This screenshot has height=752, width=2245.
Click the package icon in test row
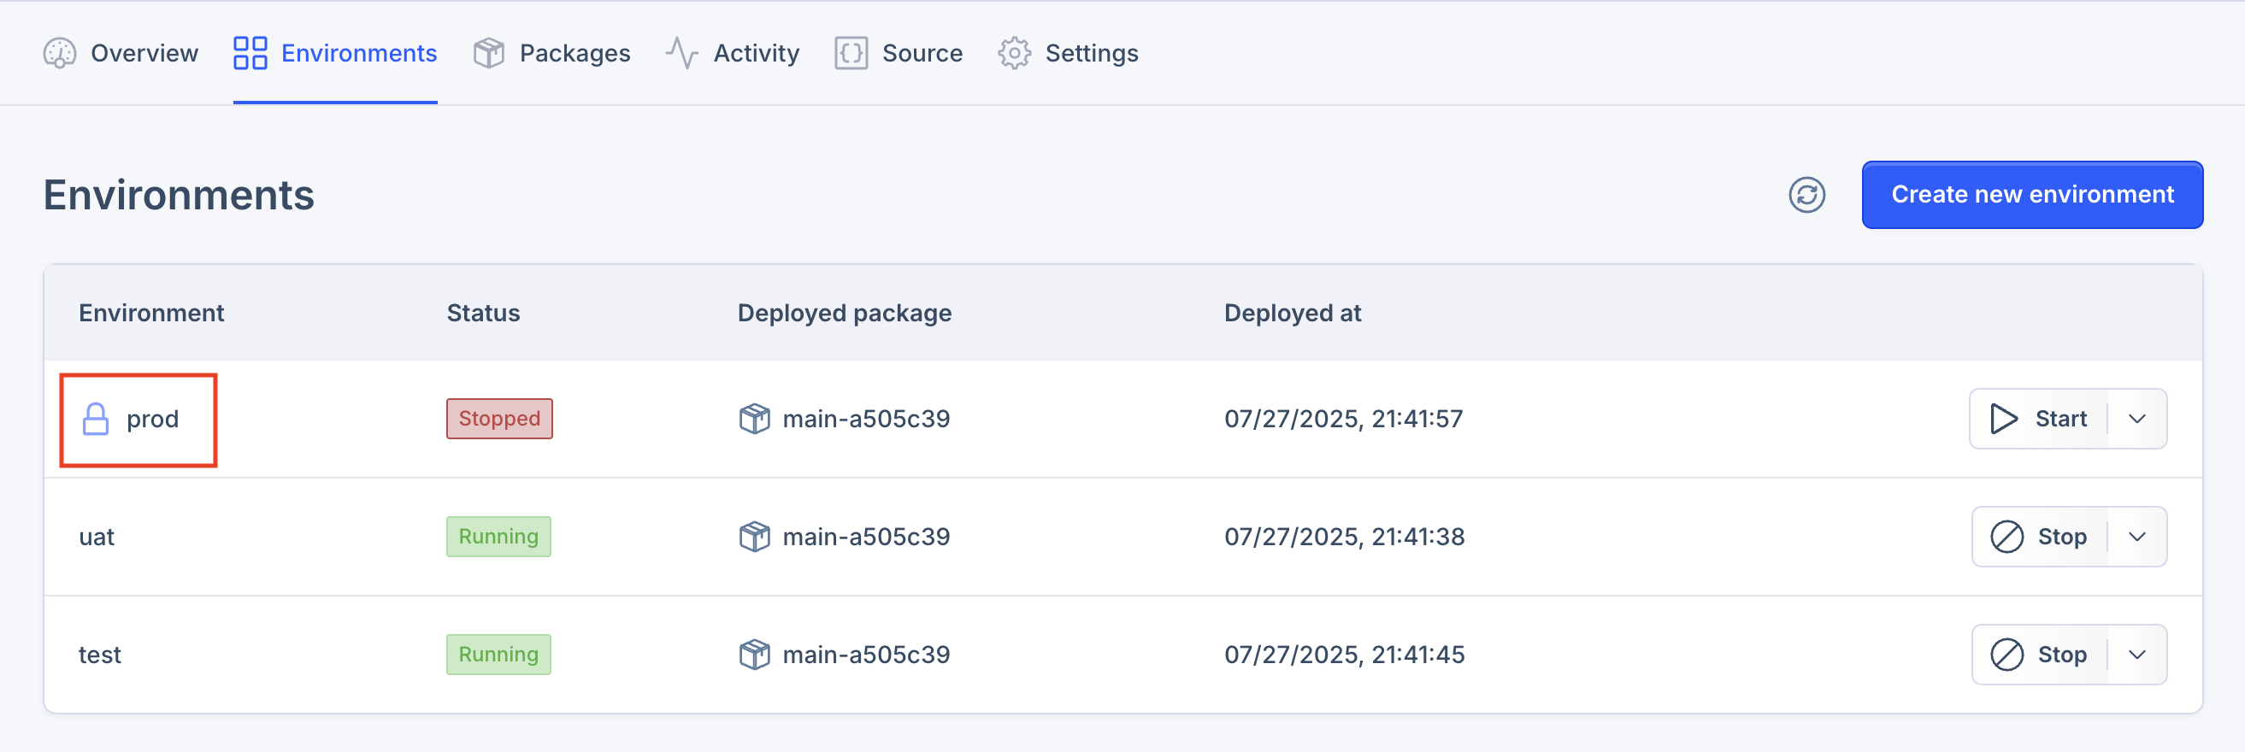(754, 655)
